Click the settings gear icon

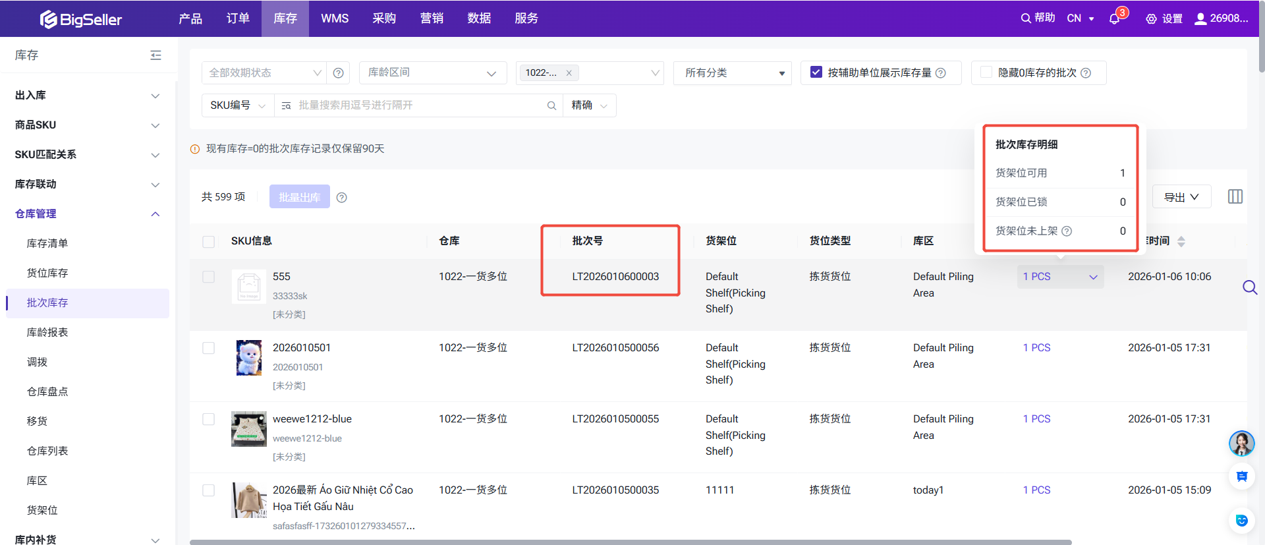point(1151,19)
